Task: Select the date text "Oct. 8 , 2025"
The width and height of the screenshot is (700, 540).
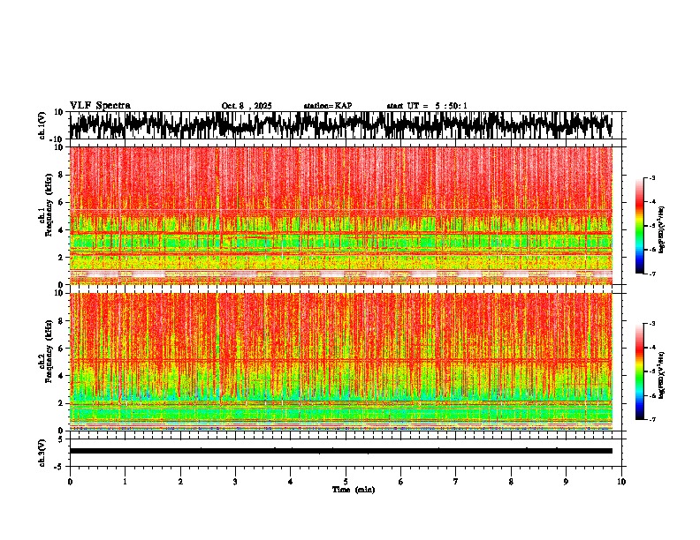Action: click(247, 106)
